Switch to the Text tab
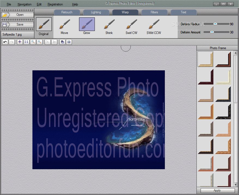The height and width of the screenshot is (195, 239). point(183,12)
